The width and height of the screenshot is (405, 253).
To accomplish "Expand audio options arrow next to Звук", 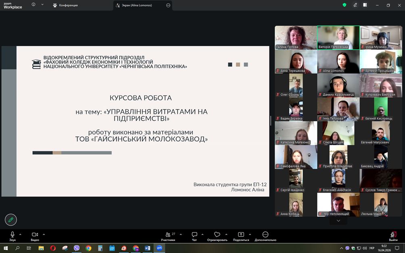I will [x=20, y=234].
